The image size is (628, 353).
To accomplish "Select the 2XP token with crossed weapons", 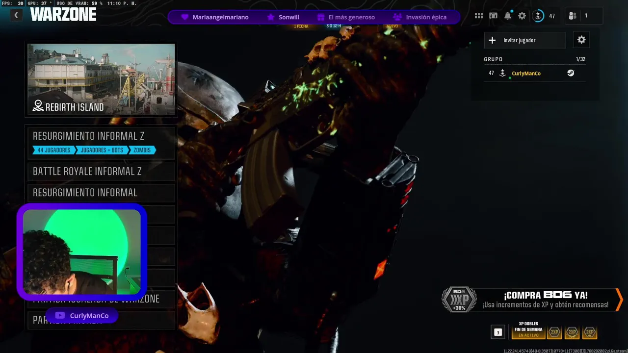I will 572,332.
